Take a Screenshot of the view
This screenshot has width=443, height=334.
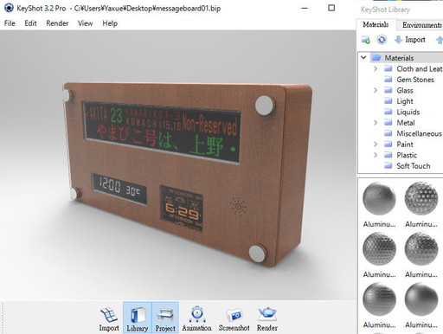coord(234,319)
